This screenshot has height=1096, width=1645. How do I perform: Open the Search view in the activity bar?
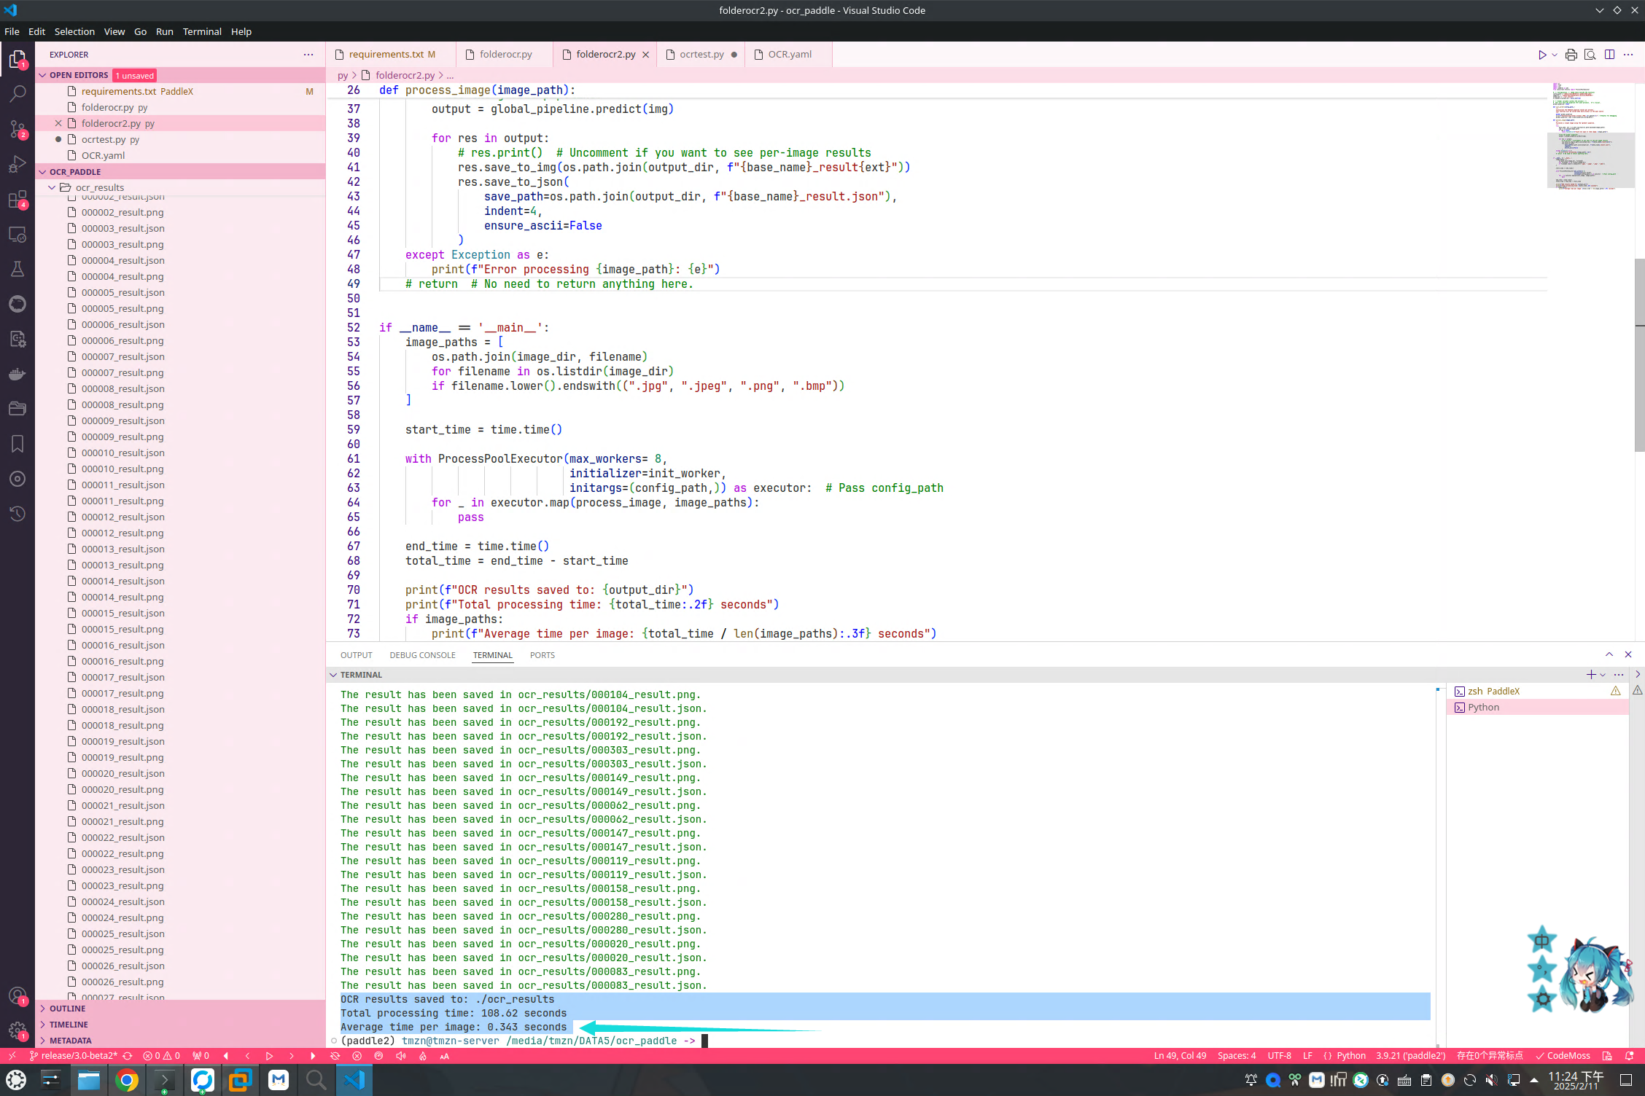[17, 93]
